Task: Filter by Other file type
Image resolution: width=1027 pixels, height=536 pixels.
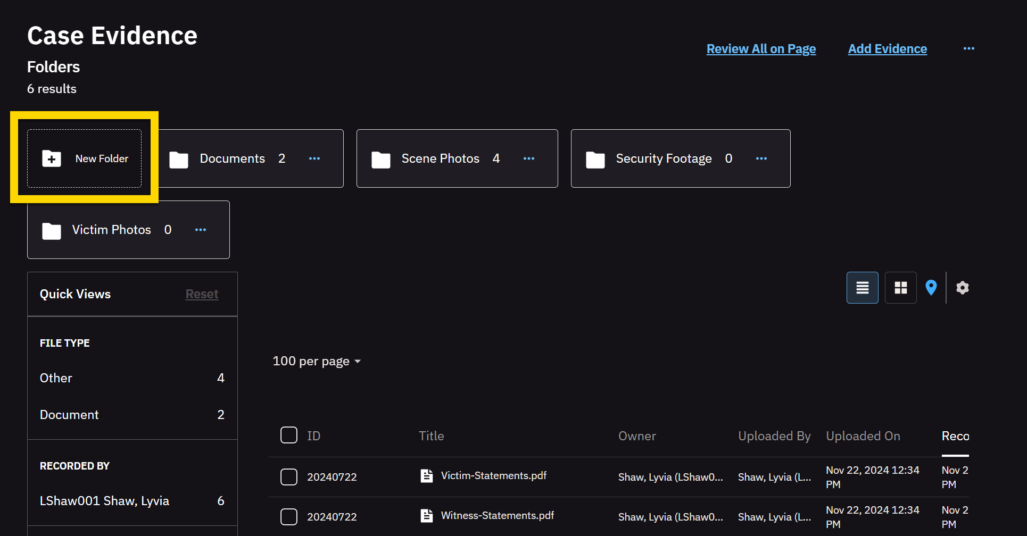Action: 56,378
